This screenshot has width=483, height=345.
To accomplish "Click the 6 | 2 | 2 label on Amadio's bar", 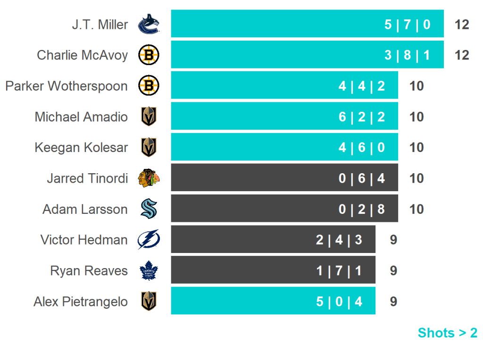I will (361, 117).
